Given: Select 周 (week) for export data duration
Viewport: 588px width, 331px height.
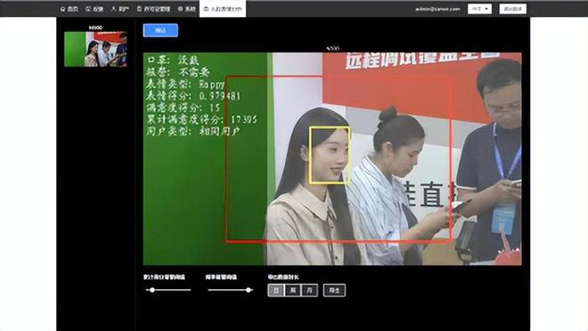Looking at the screenshot, I should coord(293,290).
